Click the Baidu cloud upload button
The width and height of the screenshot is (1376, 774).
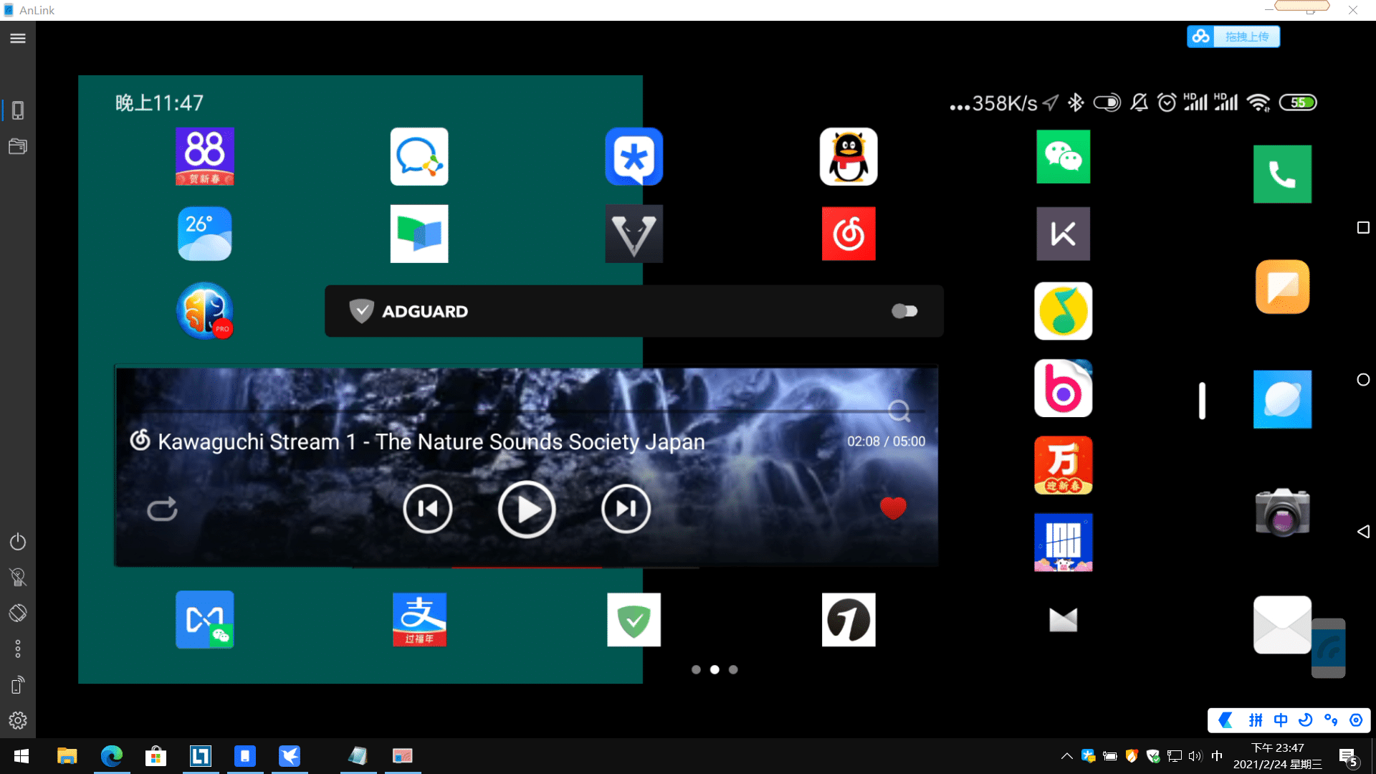[1233, 37]
